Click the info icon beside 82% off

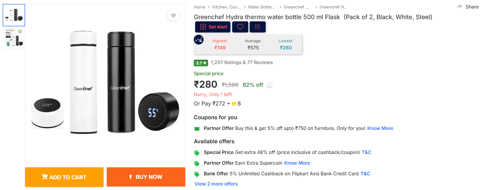click(x=270, y=85)
